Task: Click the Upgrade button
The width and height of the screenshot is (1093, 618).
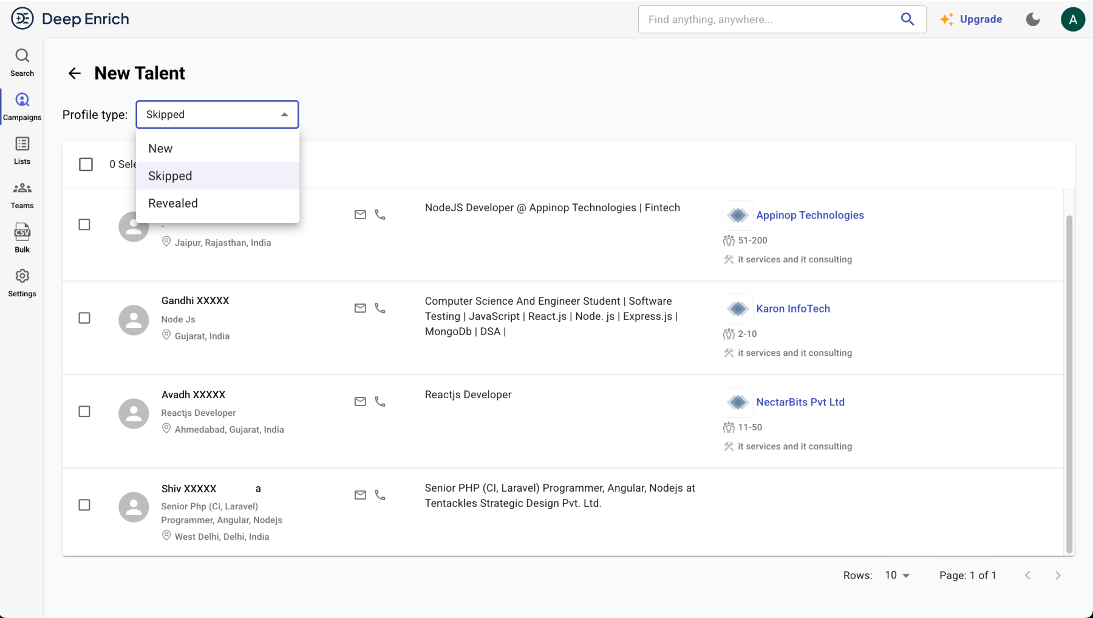Action: coord(972,19)
